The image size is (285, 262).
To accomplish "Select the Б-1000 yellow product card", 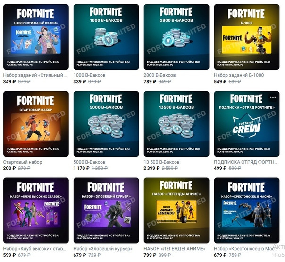I will pos(247,37).
